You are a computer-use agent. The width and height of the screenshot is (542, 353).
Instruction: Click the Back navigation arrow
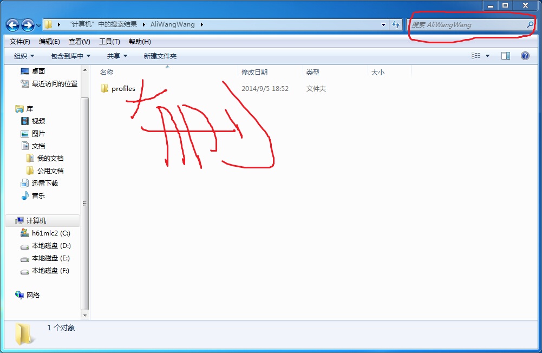coord(12,25)
